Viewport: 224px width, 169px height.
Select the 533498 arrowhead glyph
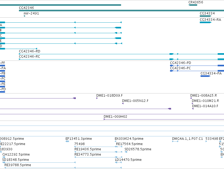click(x=206, y=141)
